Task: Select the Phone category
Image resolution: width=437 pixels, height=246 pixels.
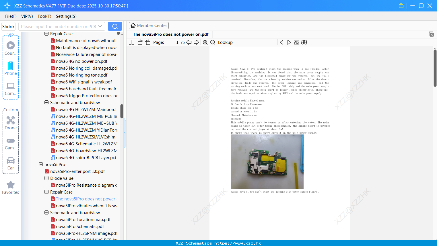Action: click(x=11, y=69)
